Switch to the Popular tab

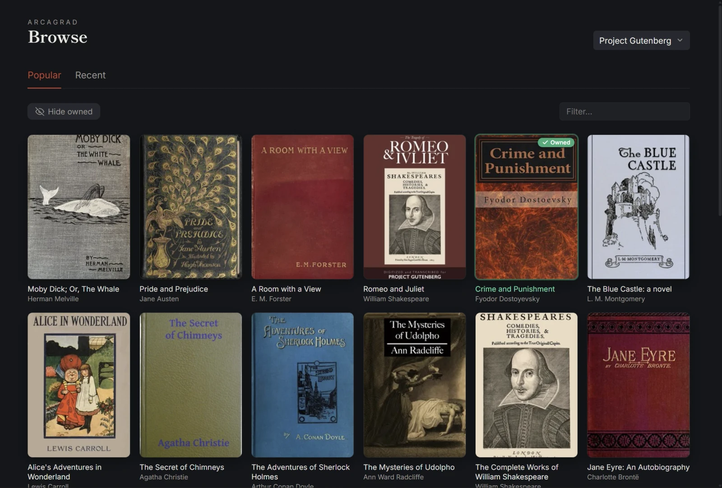(x=44, y=75)
